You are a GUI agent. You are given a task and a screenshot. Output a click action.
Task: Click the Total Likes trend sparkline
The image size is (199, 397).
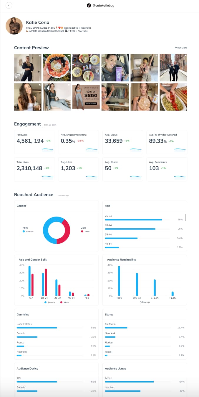pos(47,177)
